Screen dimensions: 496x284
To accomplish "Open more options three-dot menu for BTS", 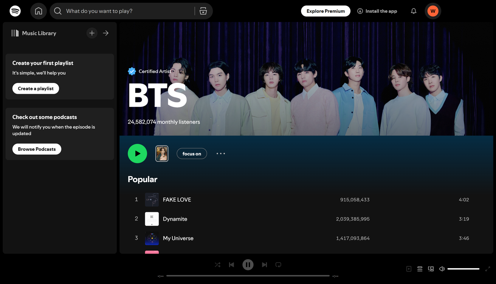I will click(x=221, y=153).
